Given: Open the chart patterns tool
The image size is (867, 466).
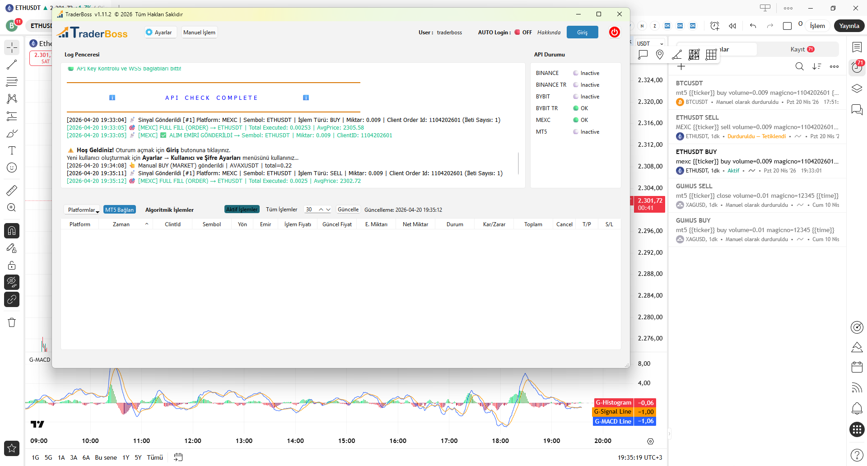Looking at the screenshot, I should click(x=12, y=99).
